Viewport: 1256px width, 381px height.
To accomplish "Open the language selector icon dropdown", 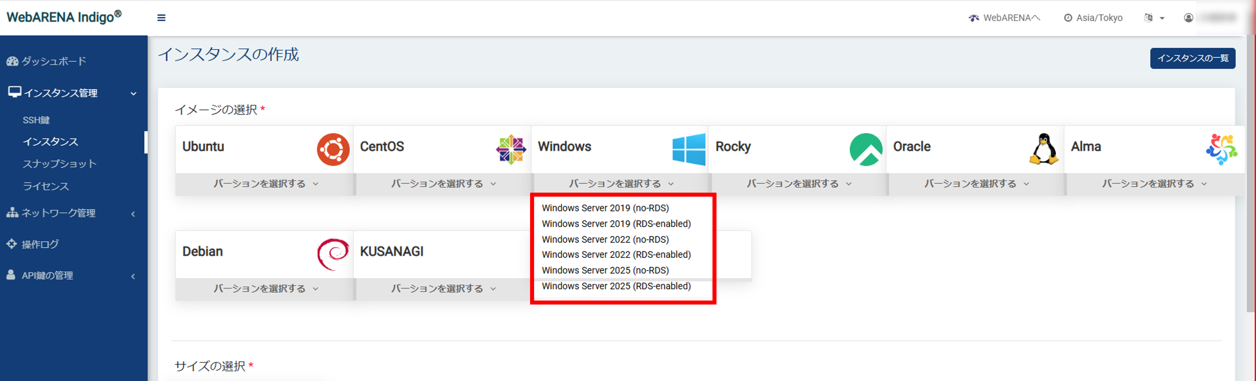I will (1154, 18).
